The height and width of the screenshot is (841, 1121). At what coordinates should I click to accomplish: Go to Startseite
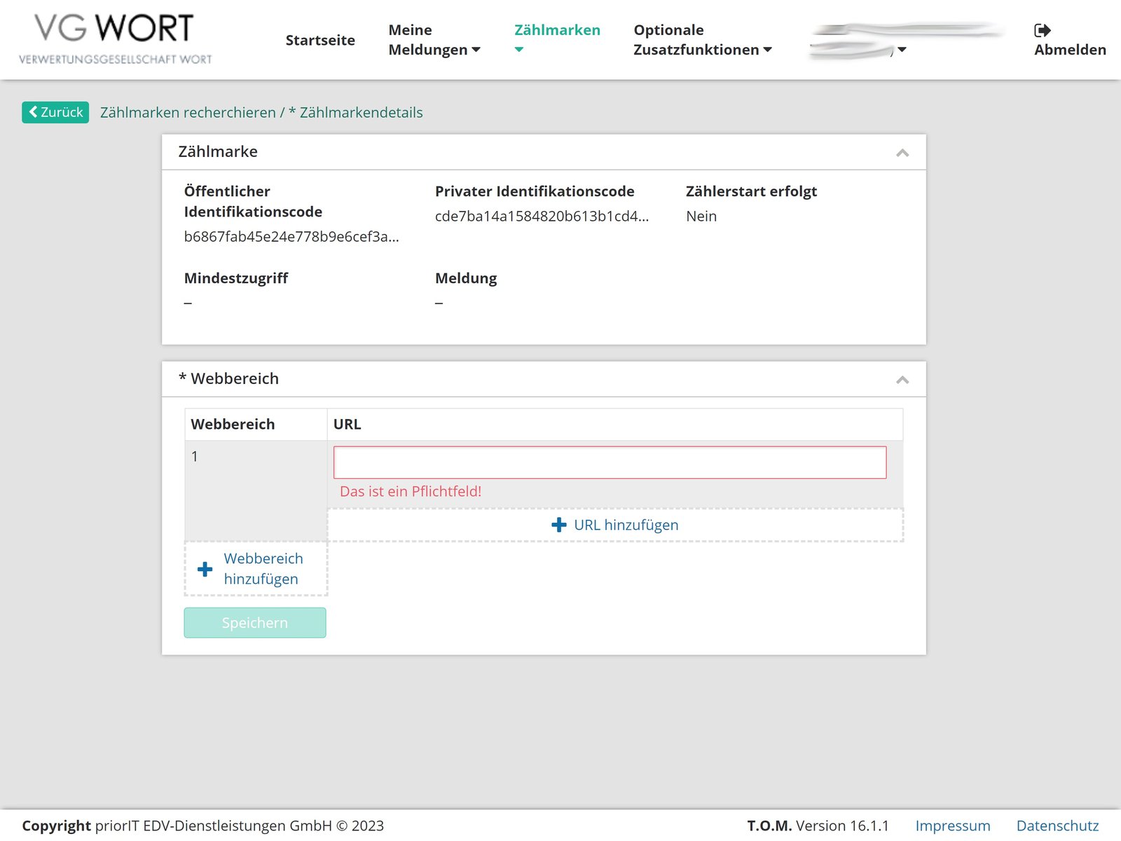click(320, 40)
